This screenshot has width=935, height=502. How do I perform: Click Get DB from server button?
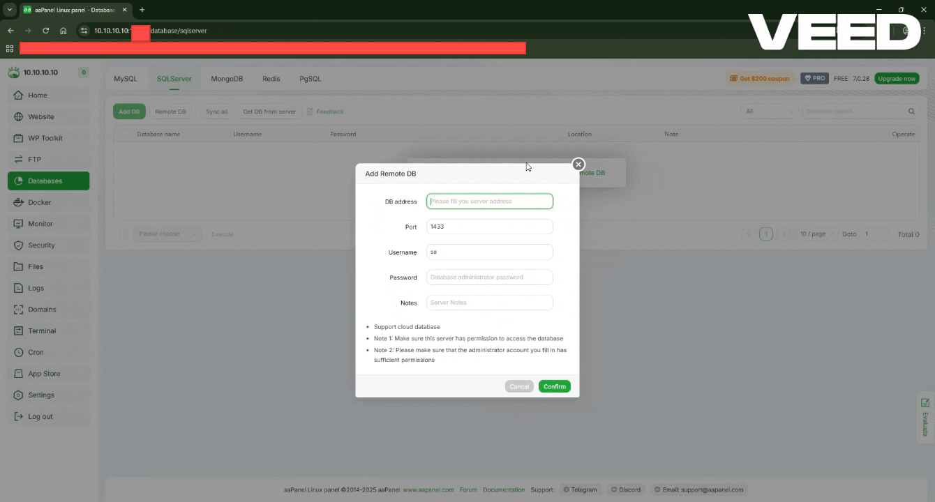[x=269, y=112]
